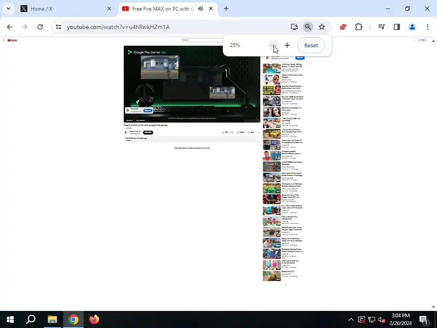Click the page scrollbar down arrow
Viewport: 437px width, 328px height.
(x=434, y=307)
